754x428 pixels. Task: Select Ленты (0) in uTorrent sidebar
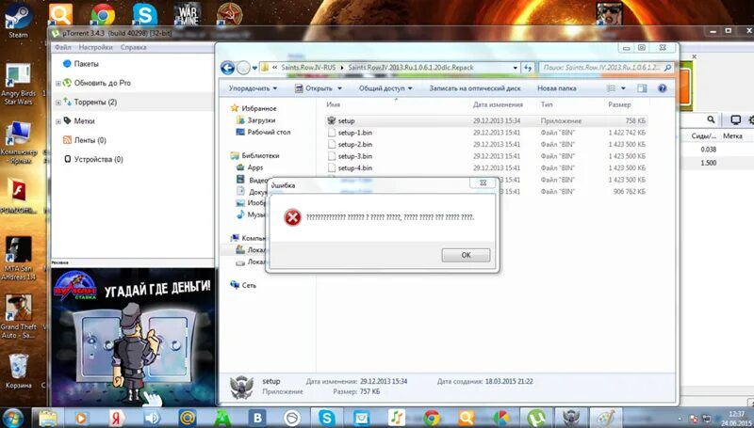[90, 140]
